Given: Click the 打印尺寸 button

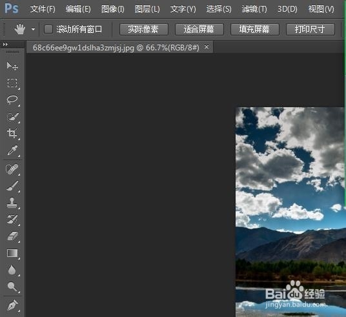Looking at the screenshot, I should 310,29.
